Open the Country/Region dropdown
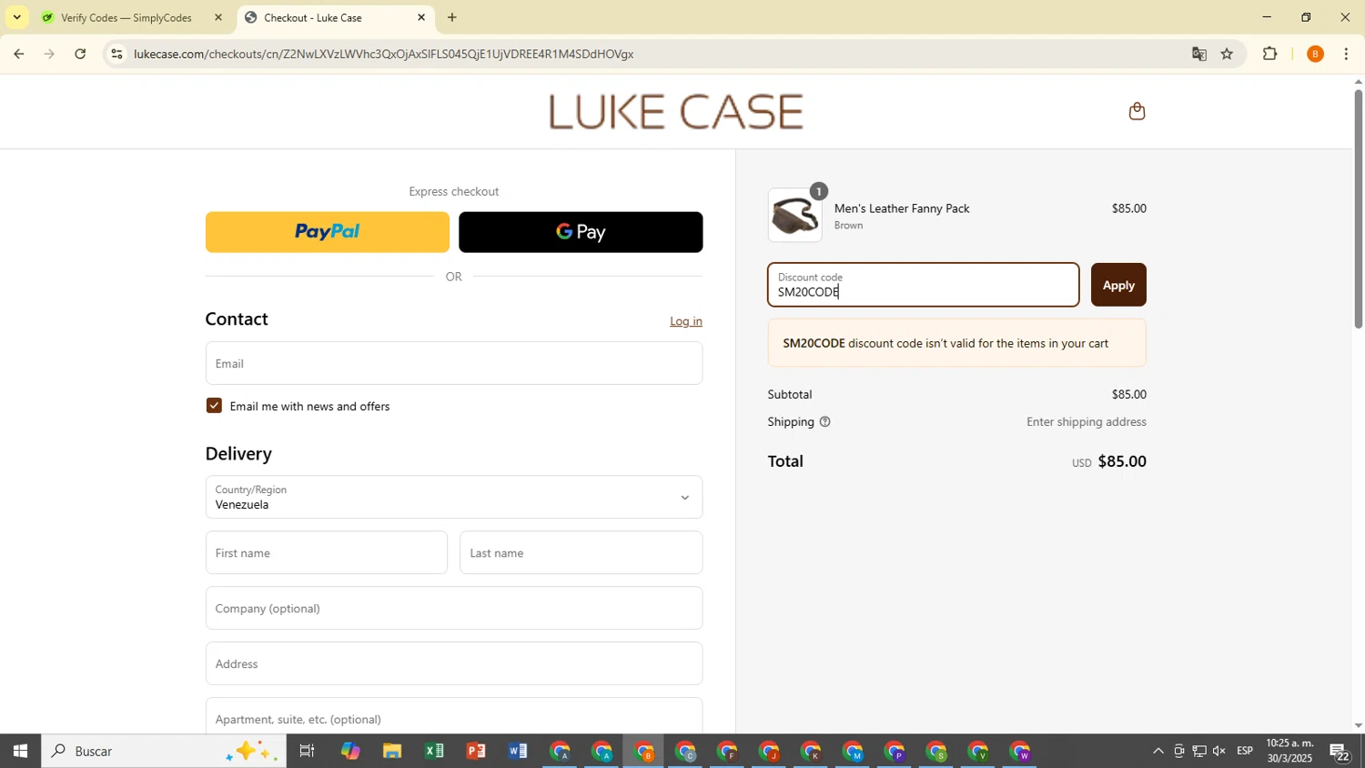 (454, 497)
